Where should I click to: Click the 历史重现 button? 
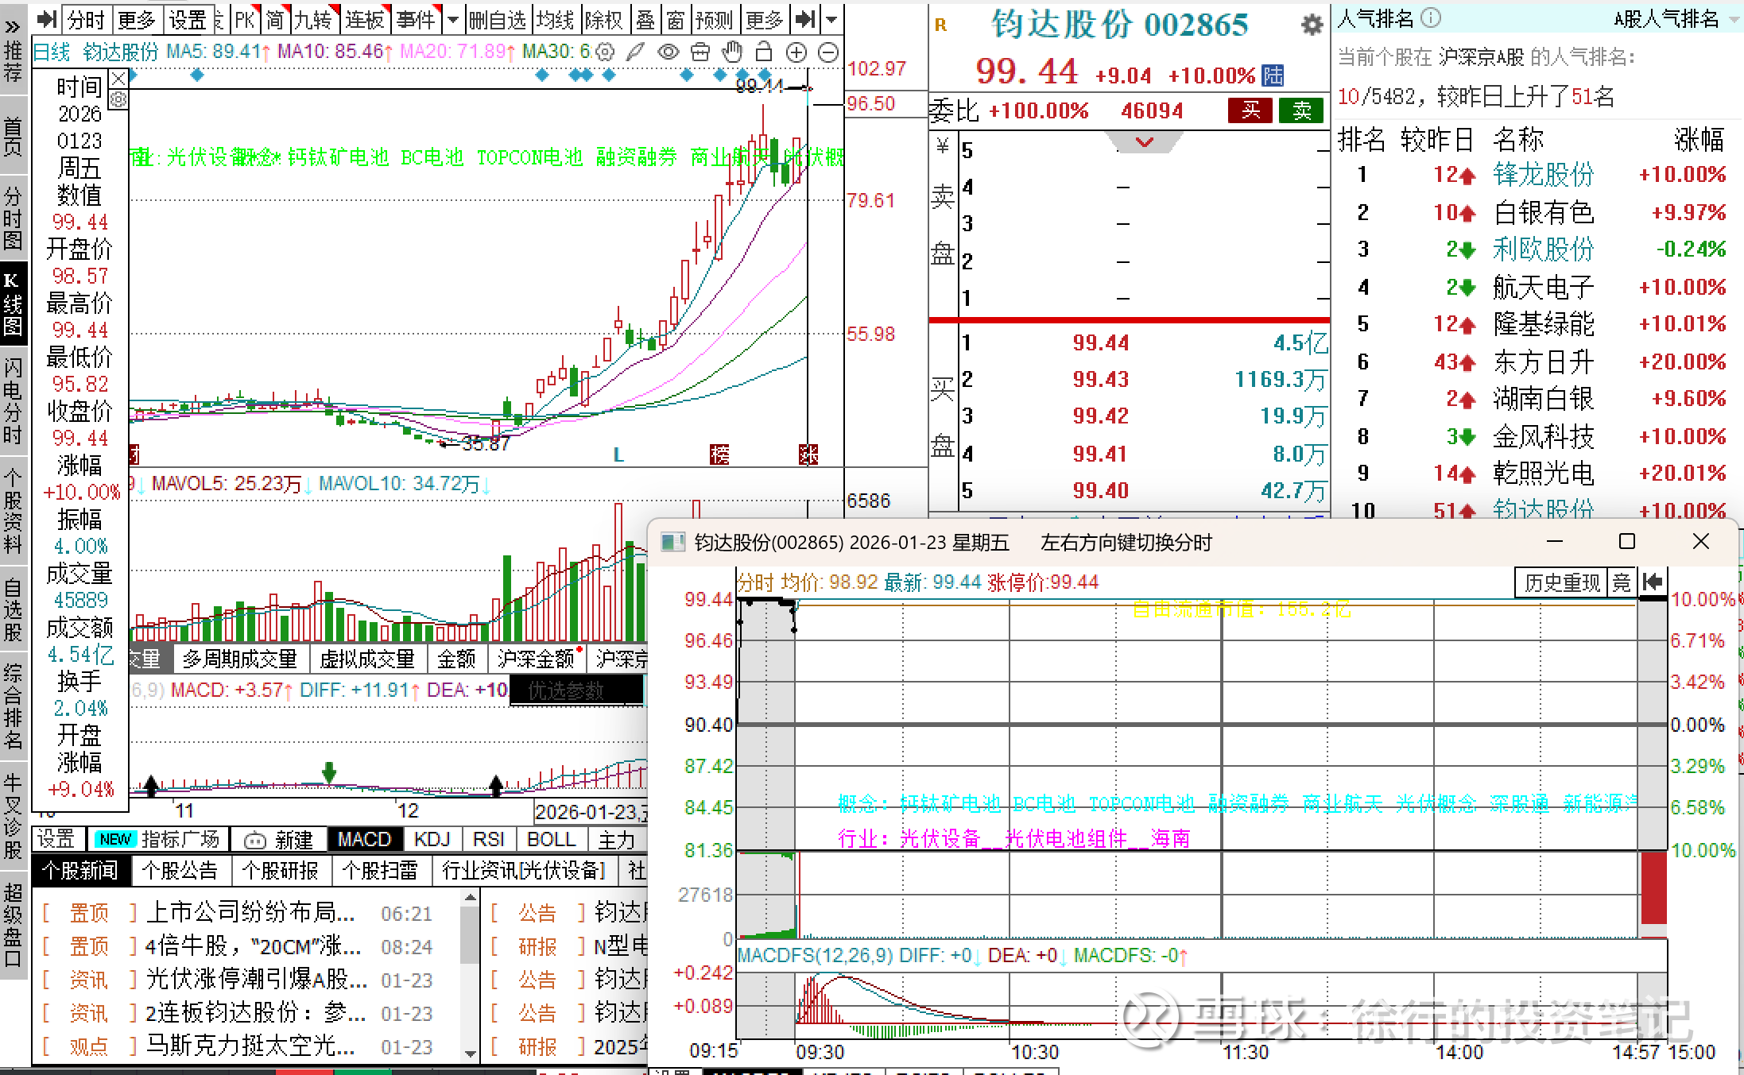coord(1561,582)
